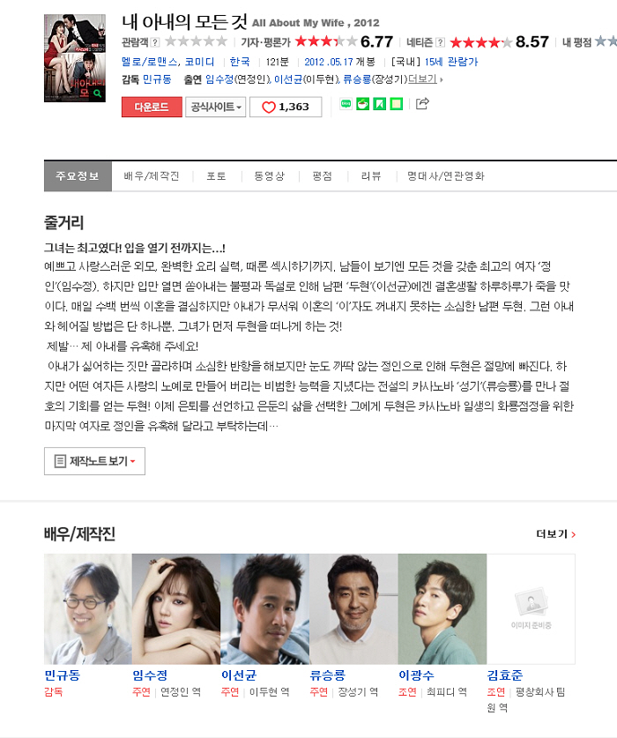Rate using the 내 평점 stars

[606, 41]
